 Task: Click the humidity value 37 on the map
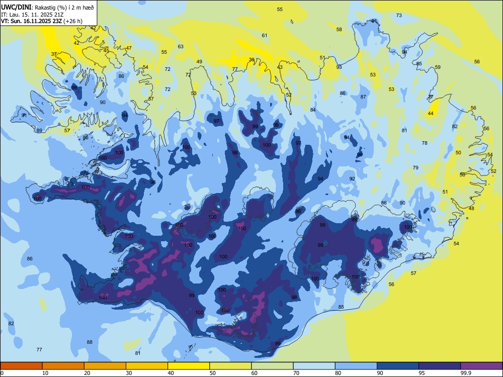point(54,54)
